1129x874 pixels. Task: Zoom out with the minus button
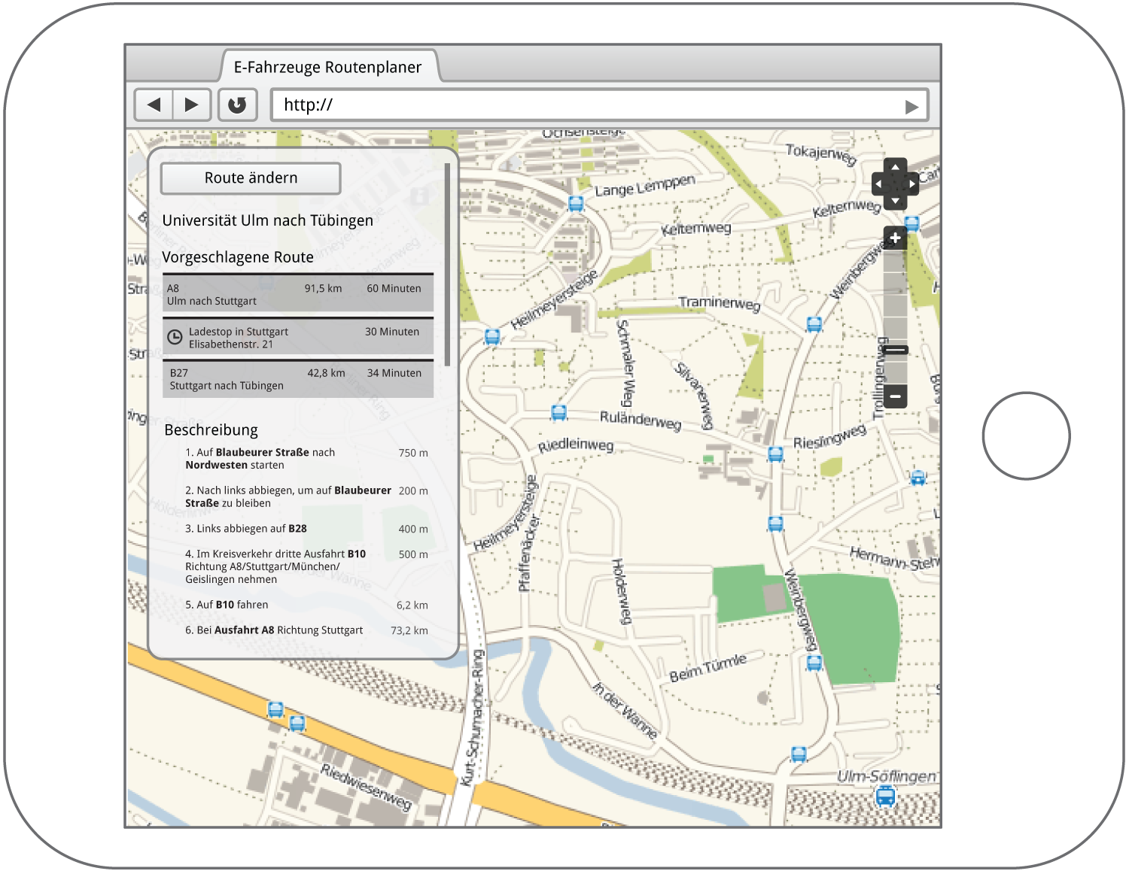click(895, 396)
